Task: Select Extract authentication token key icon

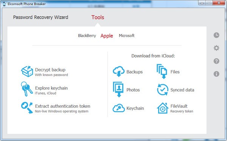Action: [27, 108]
